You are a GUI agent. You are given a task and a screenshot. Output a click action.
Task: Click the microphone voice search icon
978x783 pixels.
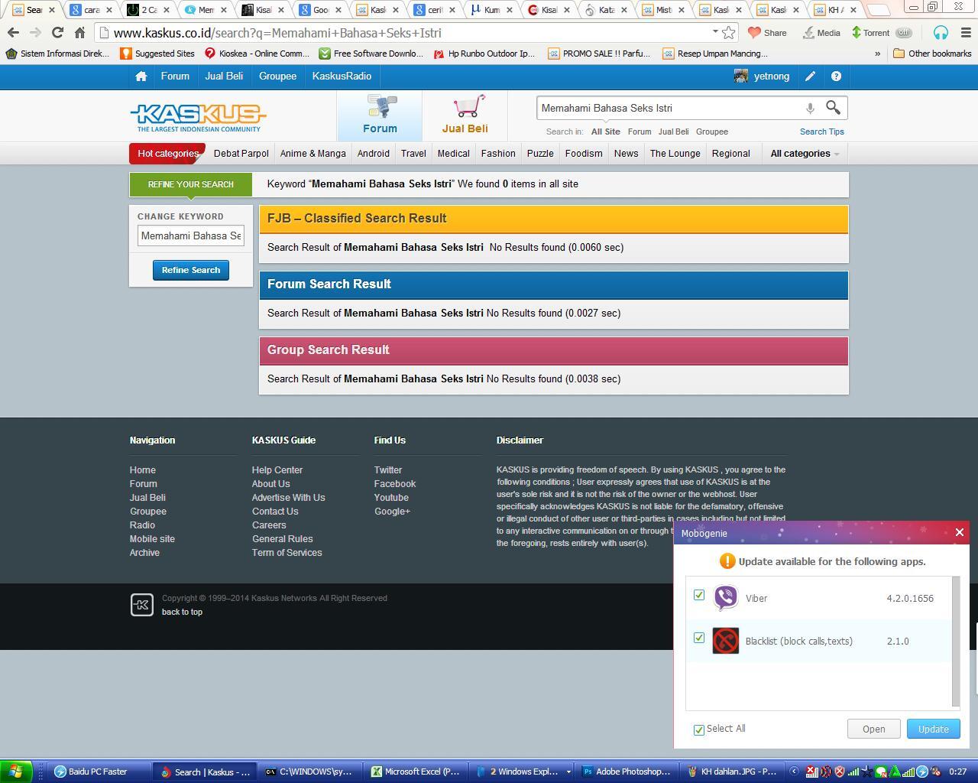coord(810,109)
